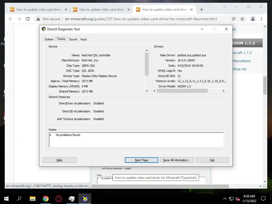
Task: Click the Drivers panel scroll-left arrow
Action: 154,91
